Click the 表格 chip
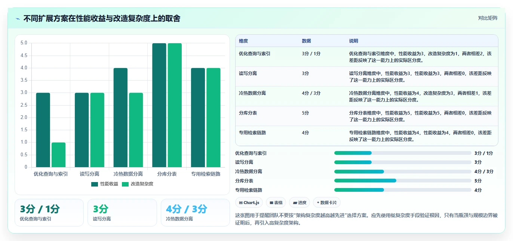This screenshot has width=513, height=241. coord(276,203)
